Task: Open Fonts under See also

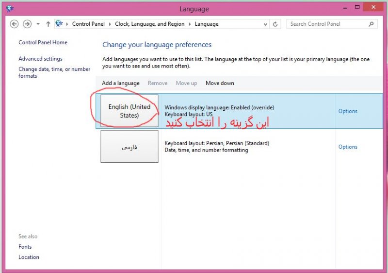Action: tap(25, 247)
